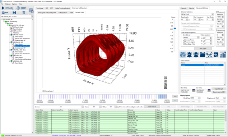Check order selection C checkbox
This screenshot has height=137, width=228.
coord(204,44)
